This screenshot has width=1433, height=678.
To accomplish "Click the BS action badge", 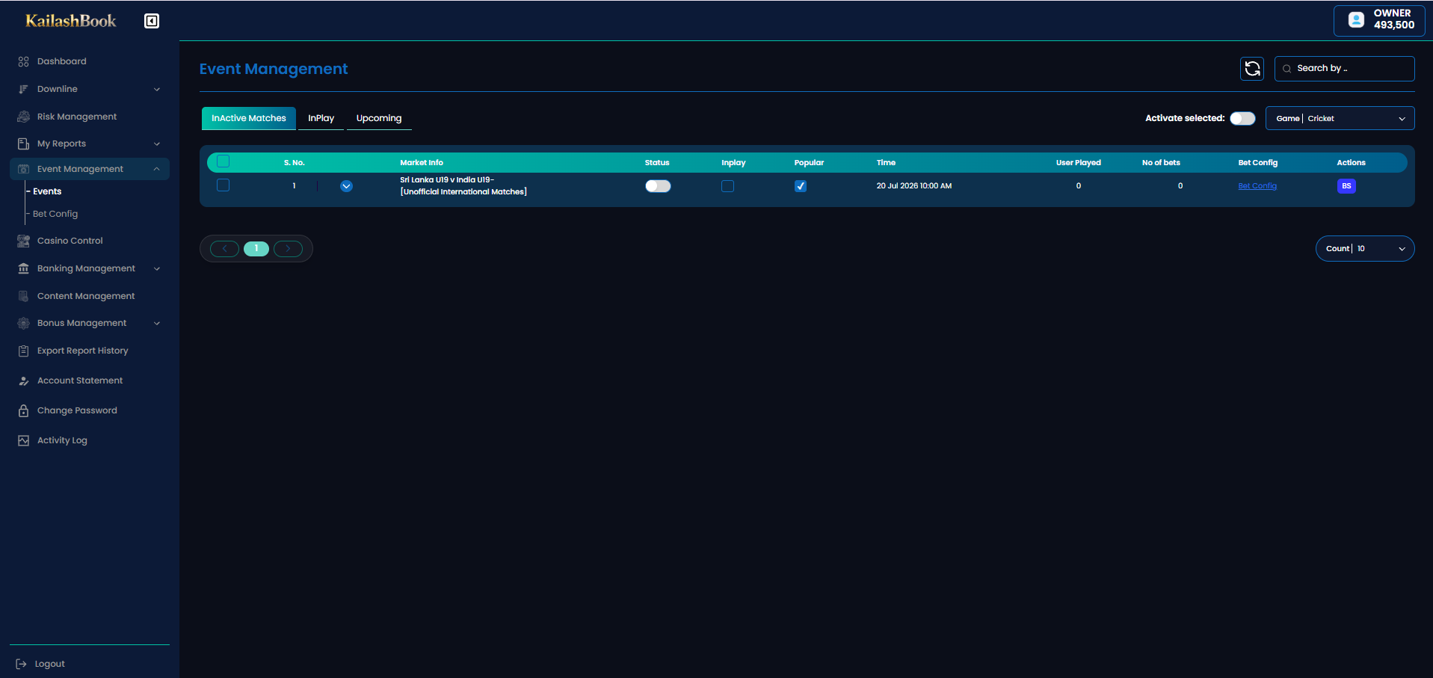I will [x=1346, y=186].
